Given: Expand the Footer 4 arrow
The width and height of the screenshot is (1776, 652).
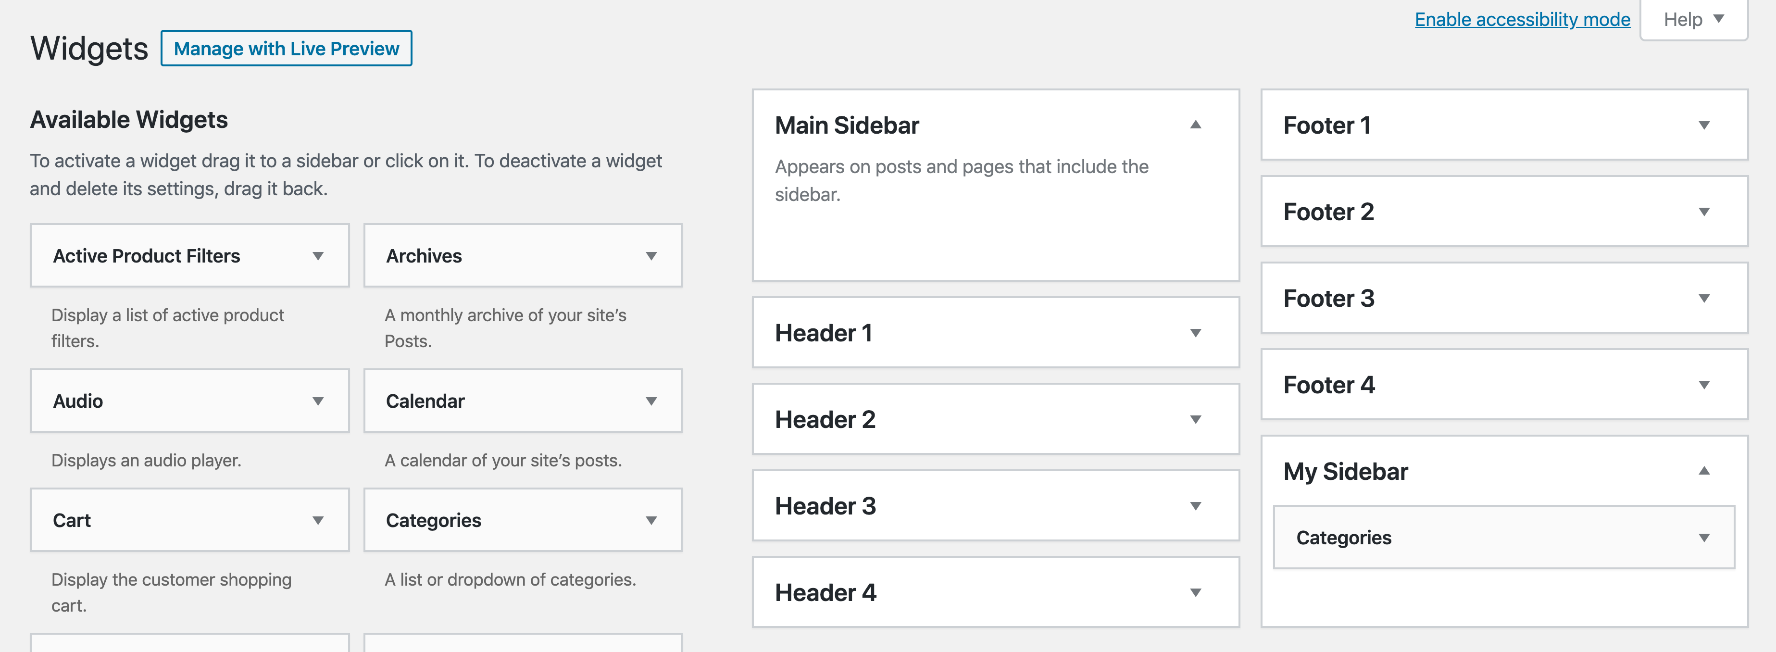Looking at the screenshot, I should pyautogui.click(x=1703, y=385).
